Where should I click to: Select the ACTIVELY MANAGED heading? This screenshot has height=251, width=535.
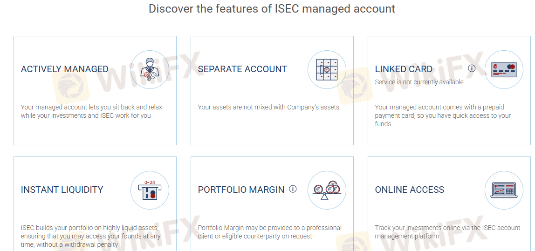pos(64,69)
